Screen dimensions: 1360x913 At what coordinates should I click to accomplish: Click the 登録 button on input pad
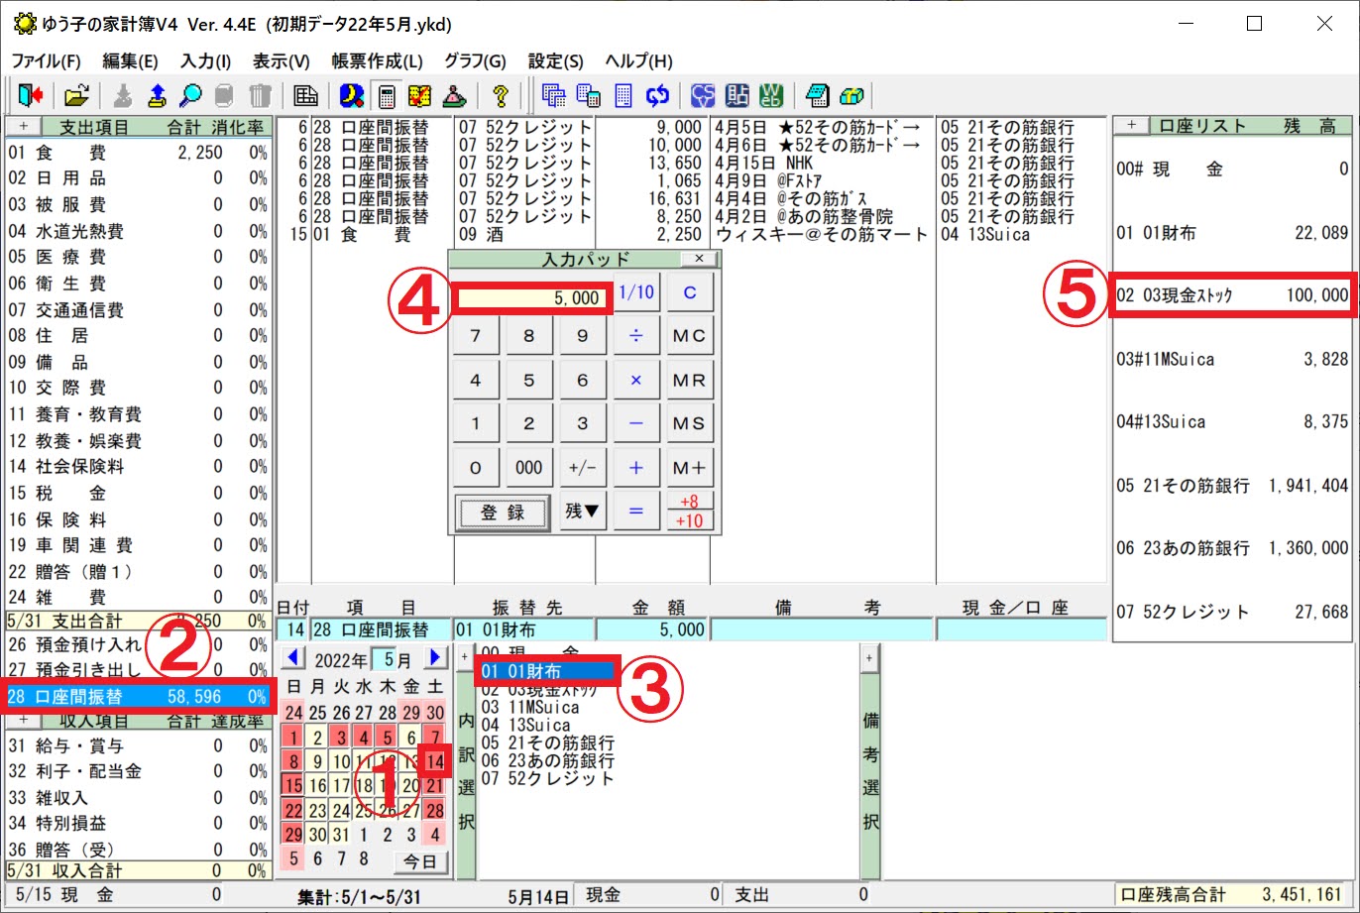click(x=502, y=513)
